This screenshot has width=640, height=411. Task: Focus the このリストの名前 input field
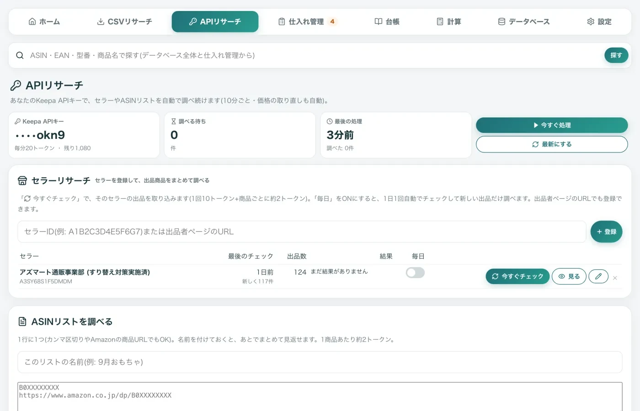coord(320,362)
